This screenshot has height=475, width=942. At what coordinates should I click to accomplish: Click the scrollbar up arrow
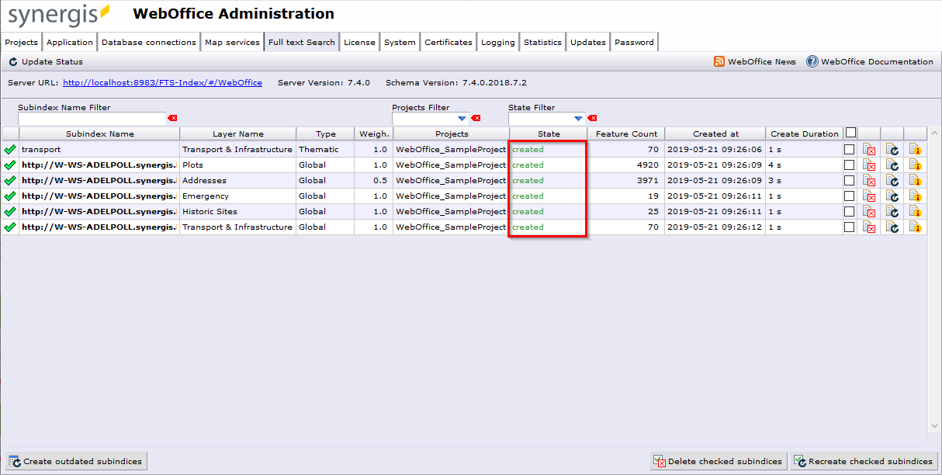coord(934,131)
